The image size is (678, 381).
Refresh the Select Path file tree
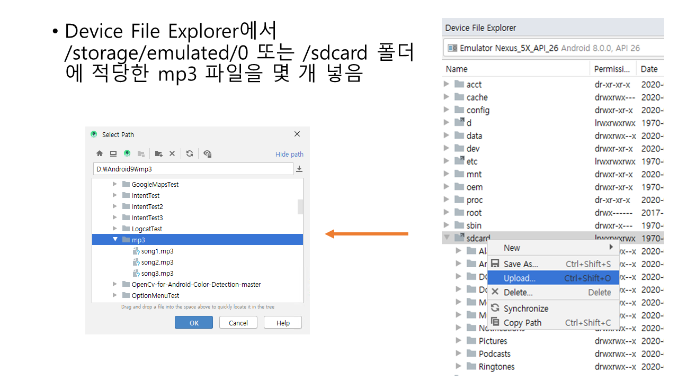(190, 153)
